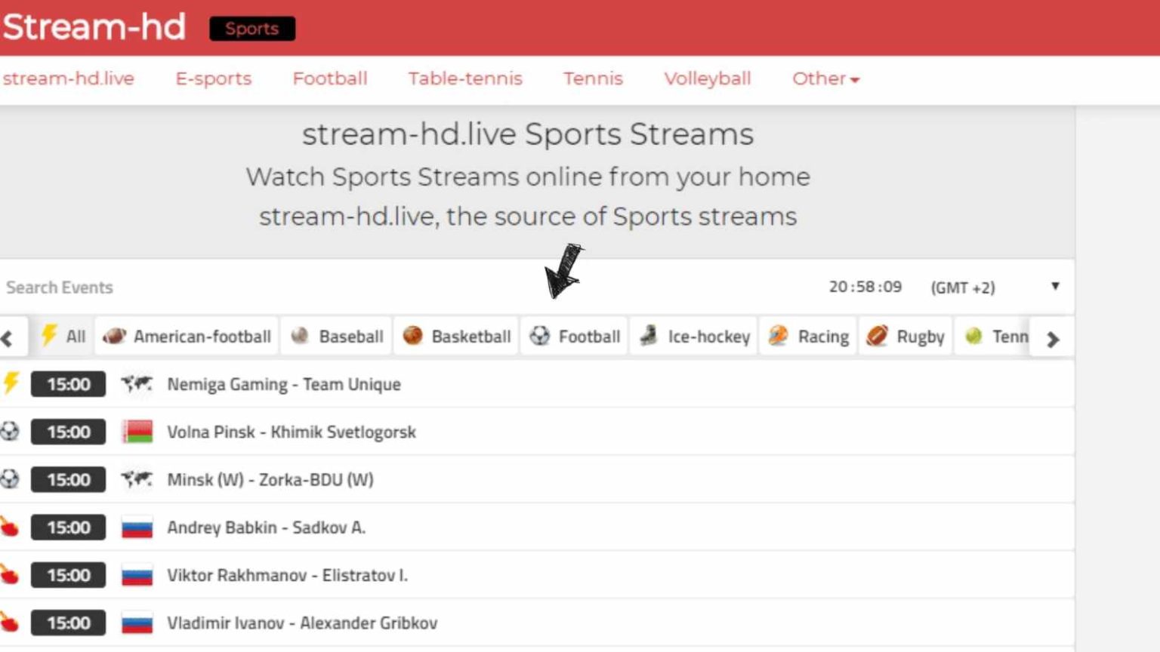This screenshot has width=1160, height=652.
Task: Filter events by Football category
Action: pos(575,336)
